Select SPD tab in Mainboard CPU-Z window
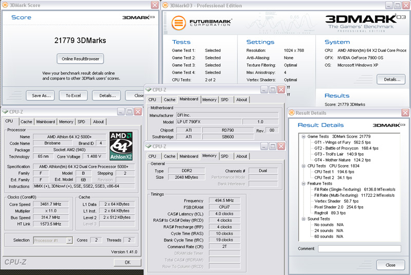Screen dimensions: 411x275 click(x=225, y=100)
